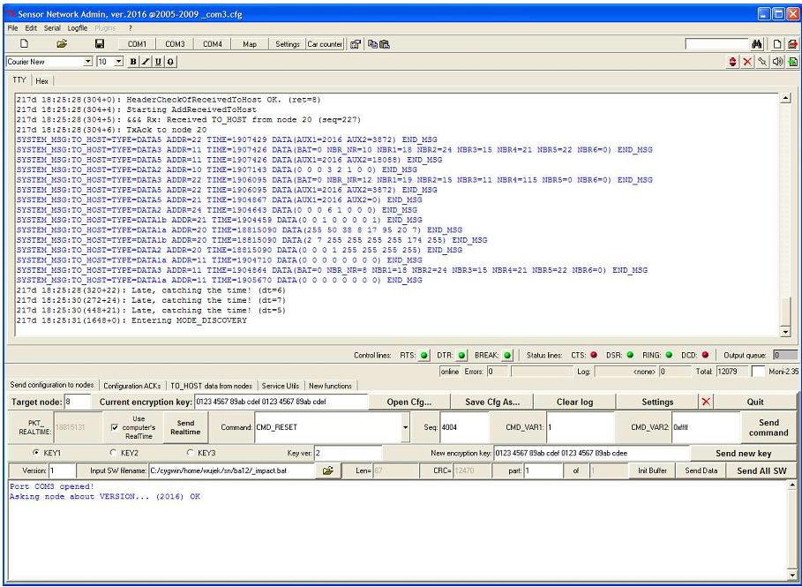This screenshot has width=802, height=587.
Task: Select Send configuration to nodes tab
Action: (x=52, y=385)
